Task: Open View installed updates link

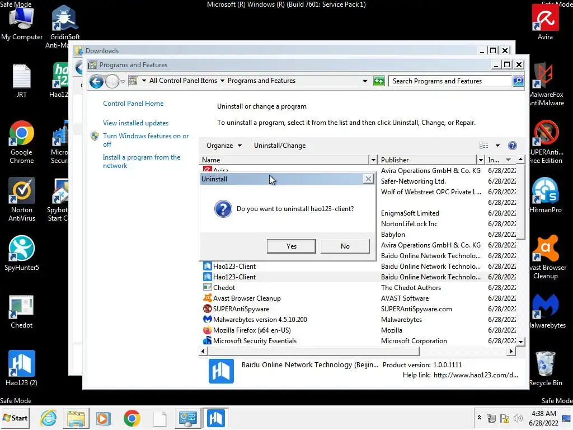Action: 135,123
